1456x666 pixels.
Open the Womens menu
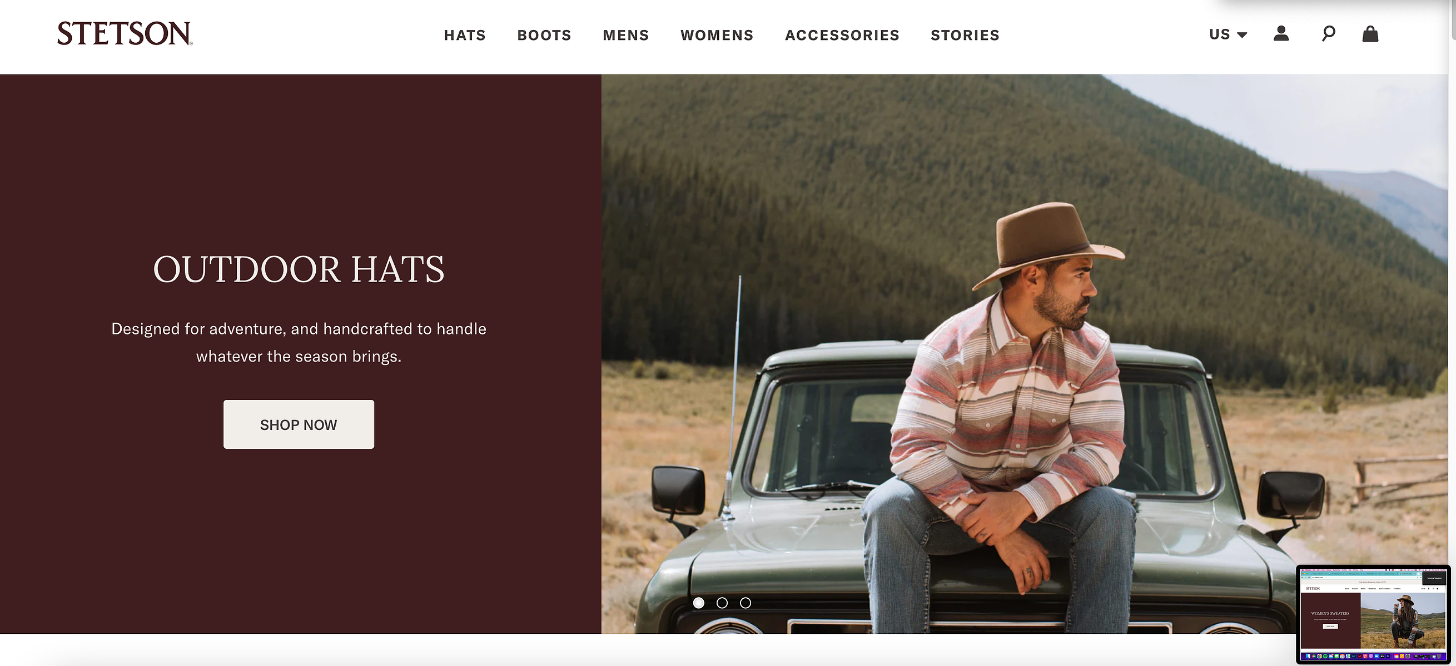pos(717,35)
